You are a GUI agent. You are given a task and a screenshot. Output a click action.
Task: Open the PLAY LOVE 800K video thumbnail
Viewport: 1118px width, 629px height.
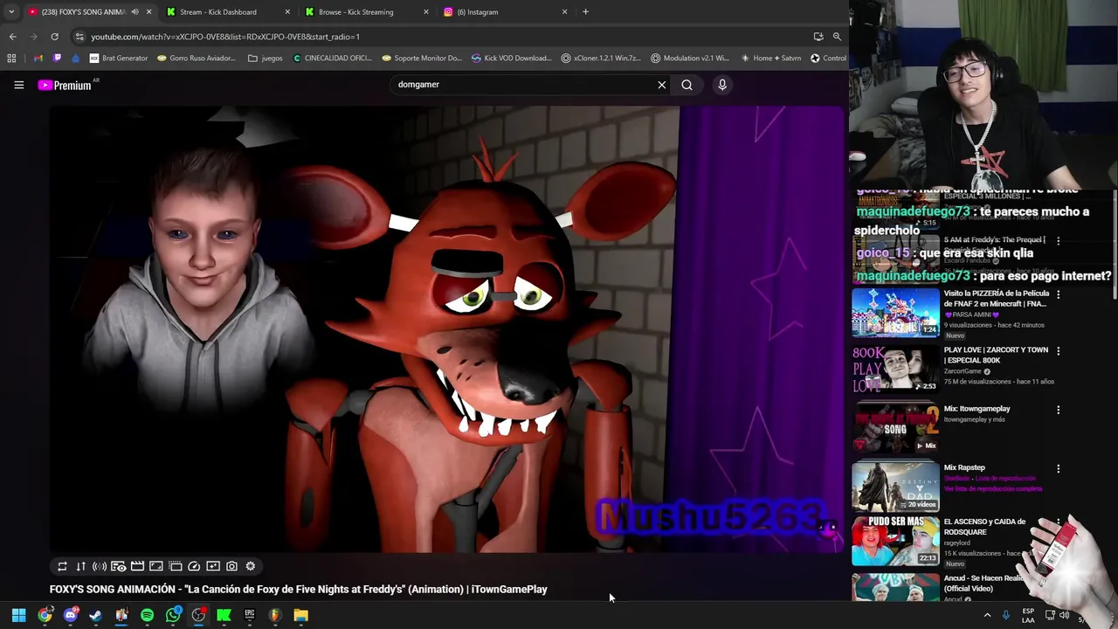tap(895, 370)
